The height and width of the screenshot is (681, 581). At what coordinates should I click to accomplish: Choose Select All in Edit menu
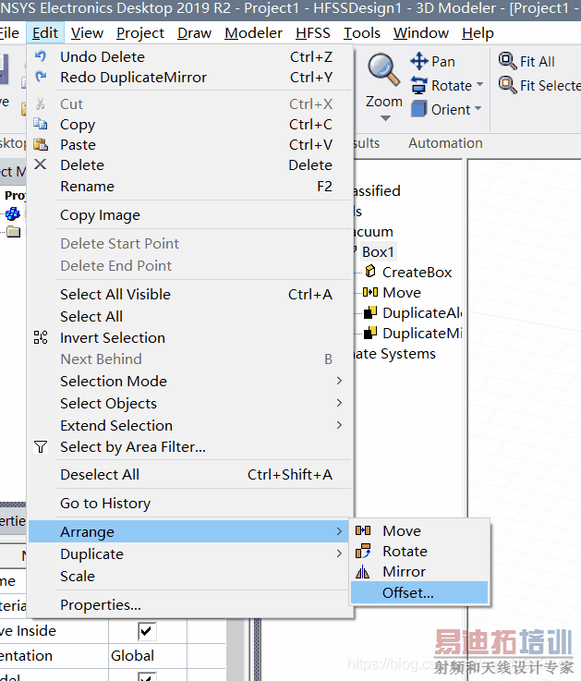190,316
